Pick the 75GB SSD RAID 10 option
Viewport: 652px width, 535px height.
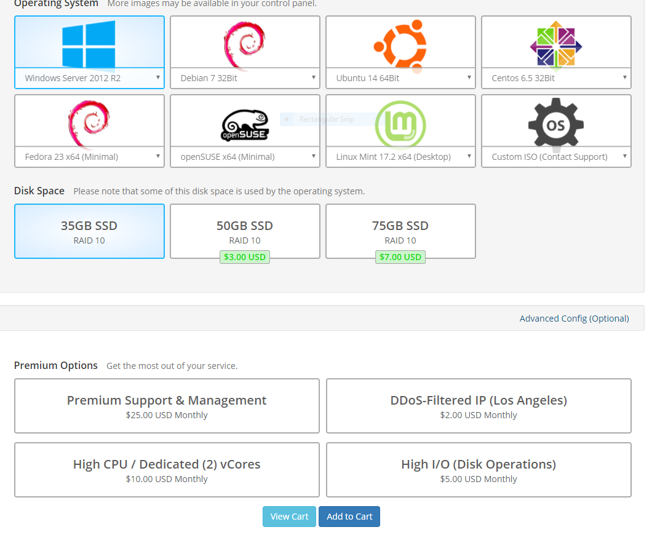click(400, 231)
